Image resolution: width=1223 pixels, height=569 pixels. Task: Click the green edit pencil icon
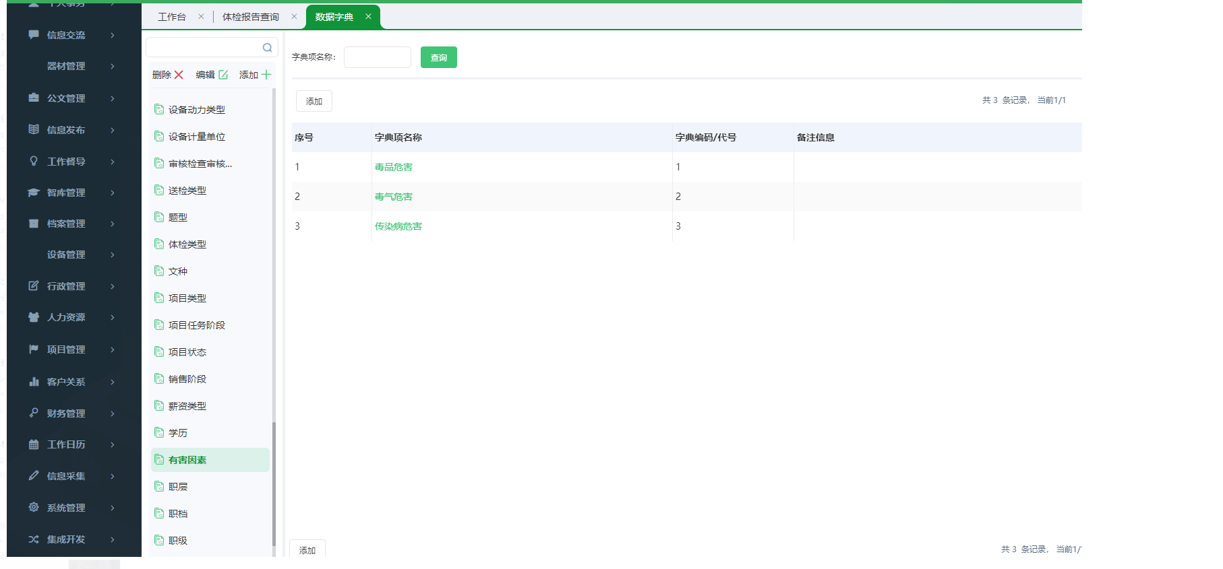[223, 75]
